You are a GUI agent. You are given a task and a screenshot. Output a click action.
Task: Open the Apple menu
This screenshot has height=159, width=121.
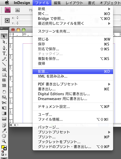(x=7, y=3)
